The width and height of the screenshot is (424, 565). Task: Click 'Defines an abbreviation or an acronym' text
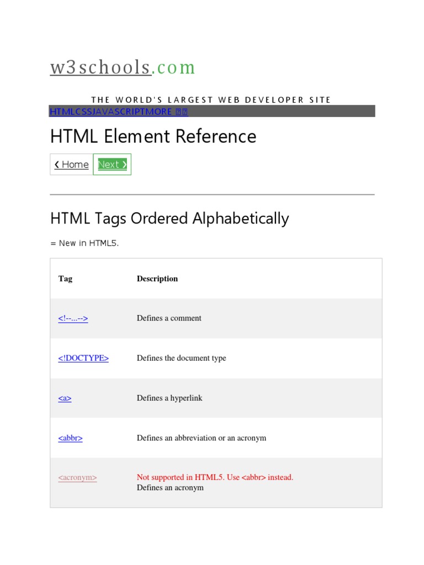click(x=202, y=438)
